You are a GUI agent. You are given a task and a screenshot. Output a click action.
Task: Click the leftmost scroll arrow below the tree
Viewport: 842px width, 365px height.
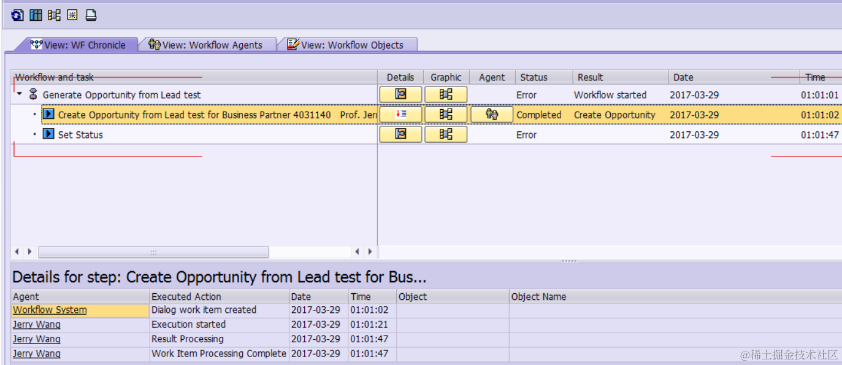(x=17, y=252)
